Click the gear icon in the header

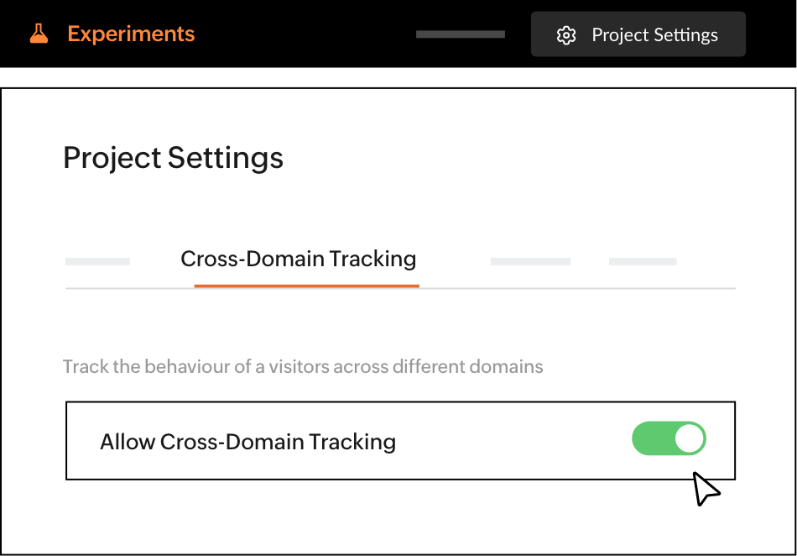tap(566, 35)
